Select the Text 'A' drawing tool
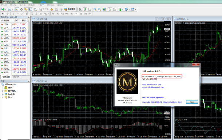 point(36,14)
